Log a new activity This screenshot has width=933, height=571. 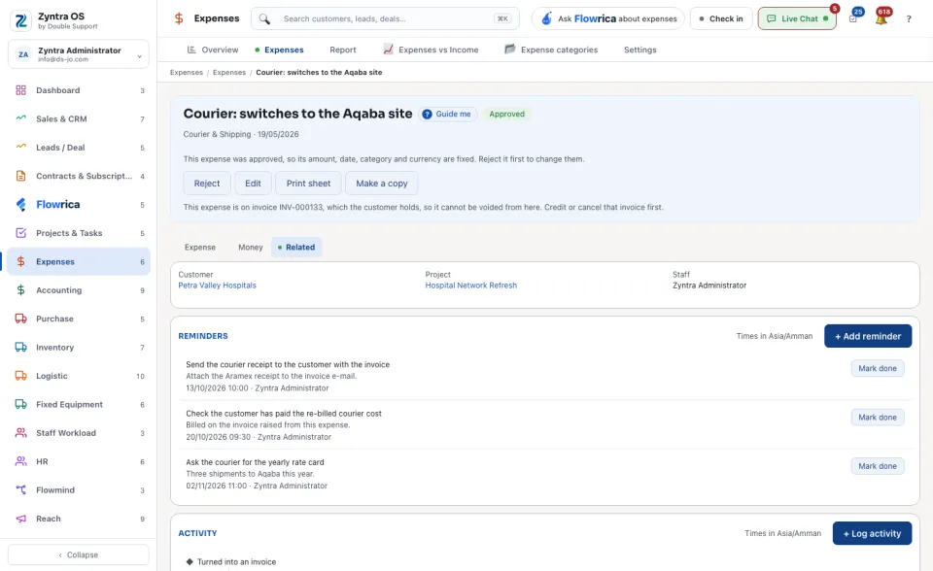[x=872, y=533]
